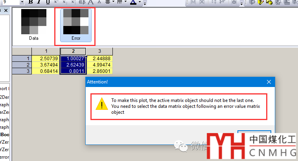Select matrix row header 3
The image size is (298, 161).
(22, 71)
